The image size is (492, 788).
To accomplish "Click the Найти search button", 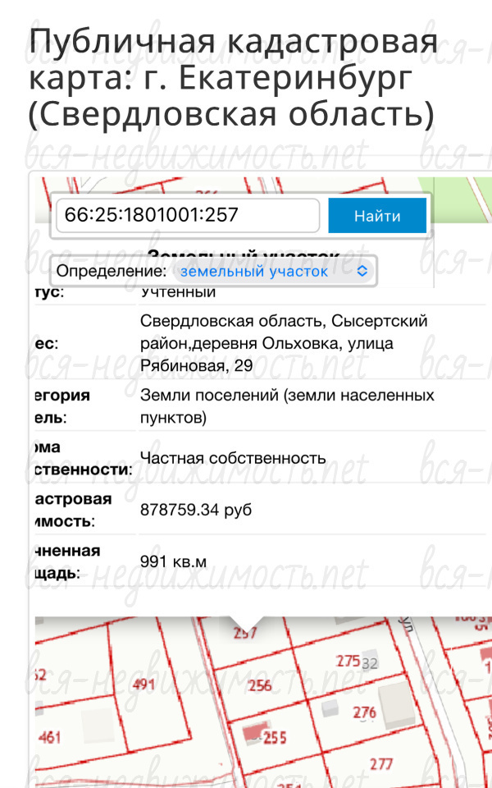I will (377, 217).
